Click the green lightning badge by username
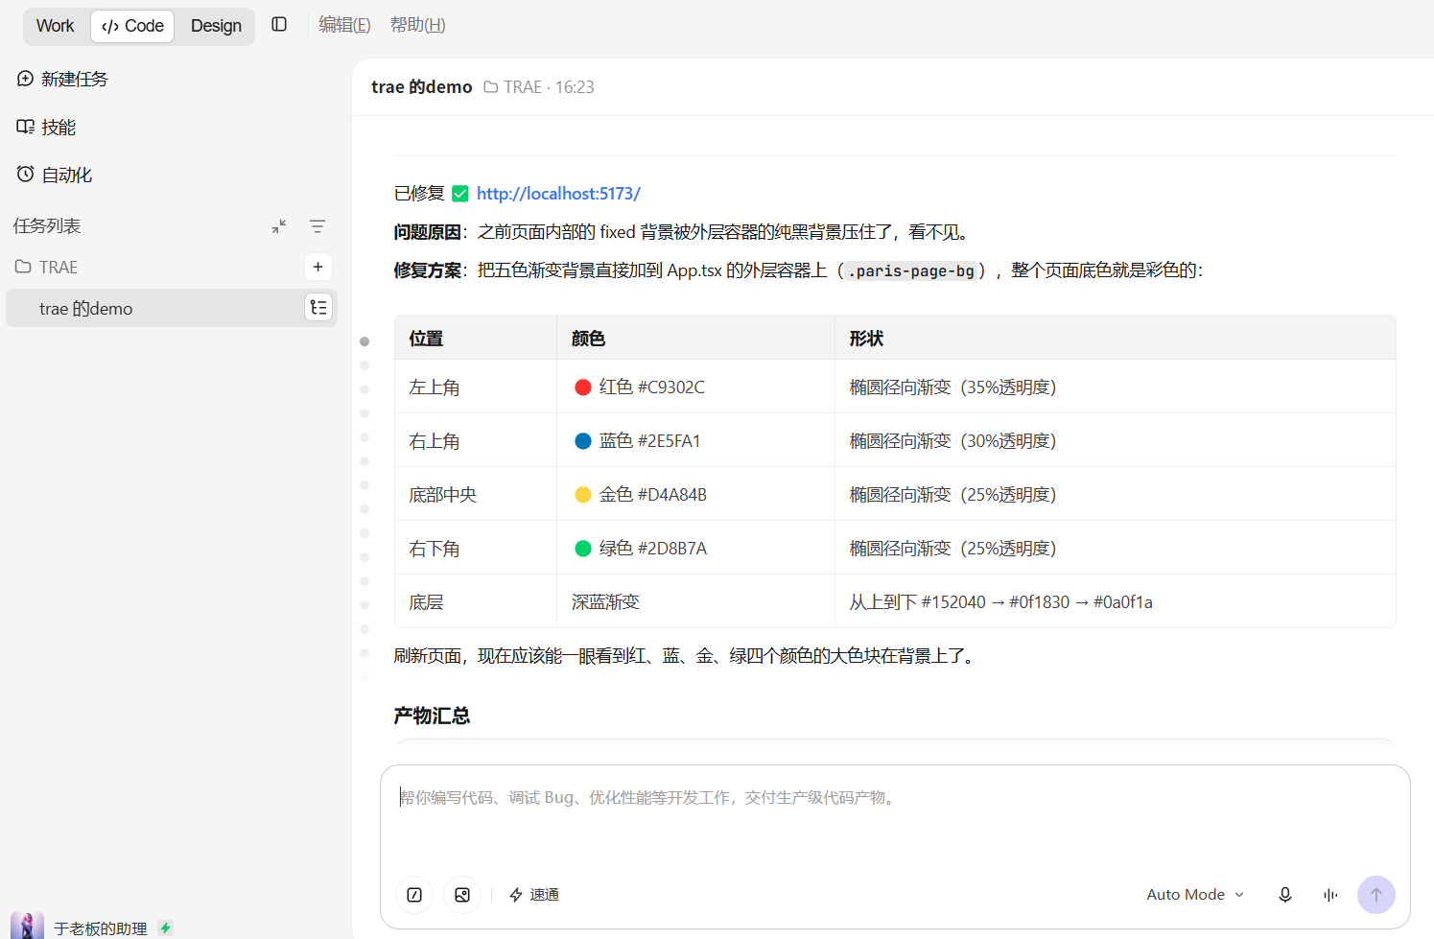 [166, 927]
